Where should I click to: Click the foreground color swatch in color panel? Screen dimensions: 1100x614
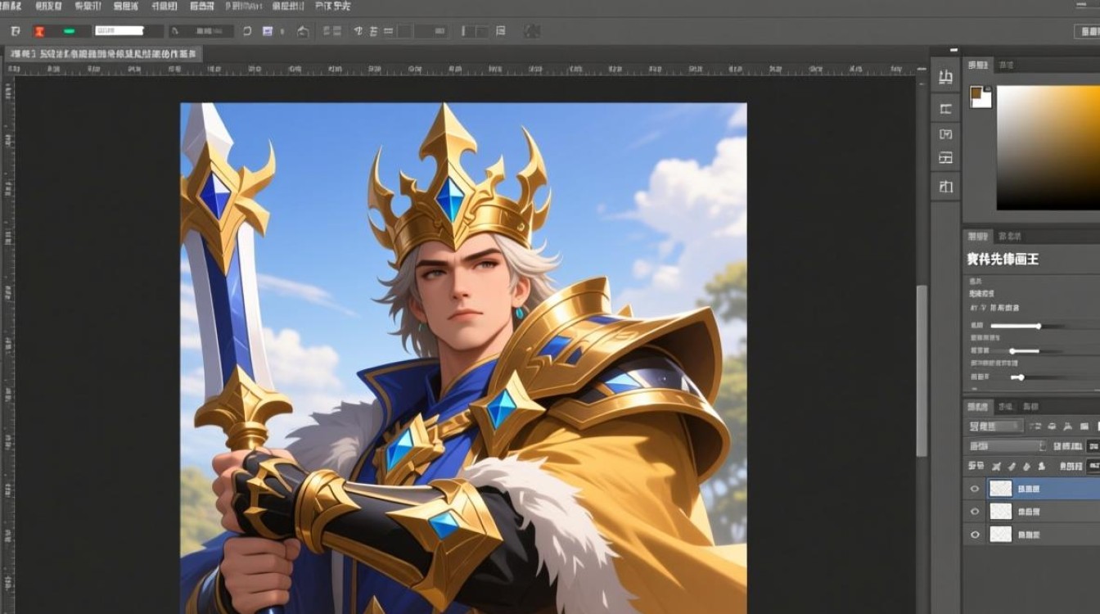pyautogui.click(x=979, y=95)
